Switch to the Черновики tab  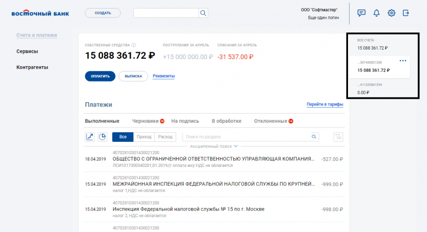click(146, 121)
